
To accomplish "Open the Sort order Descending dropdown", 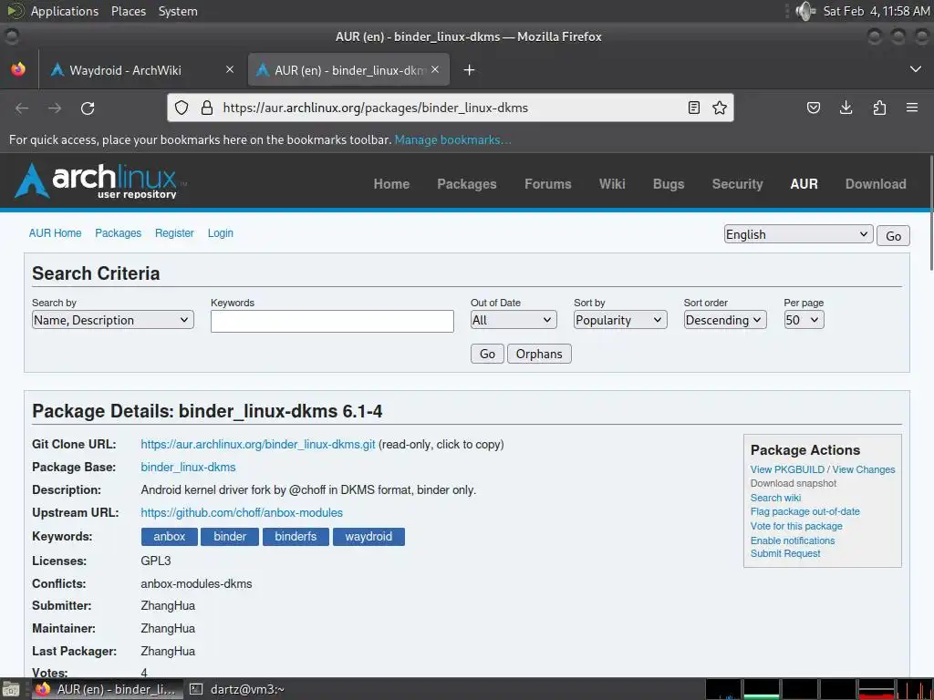I will (x=725, y=320).
